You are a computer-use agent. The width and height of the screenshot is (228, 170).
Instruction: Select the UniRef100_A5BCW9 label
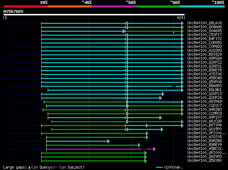point(204,78)
